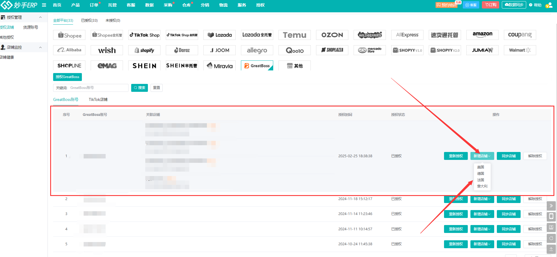Viewport: 557px width, 257px height.
Task: Select the JUMIA platform logo
Action: point(482,50)
